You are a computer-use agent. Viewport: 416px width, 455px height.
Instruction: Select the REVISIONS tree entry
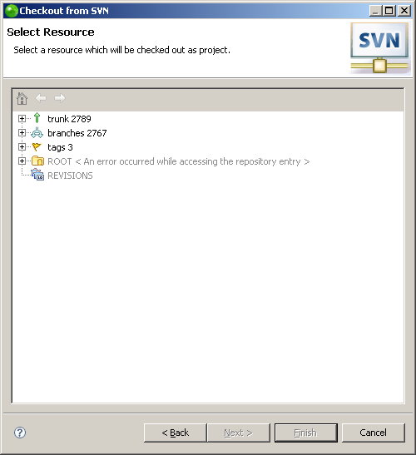[x=70, y=176]
